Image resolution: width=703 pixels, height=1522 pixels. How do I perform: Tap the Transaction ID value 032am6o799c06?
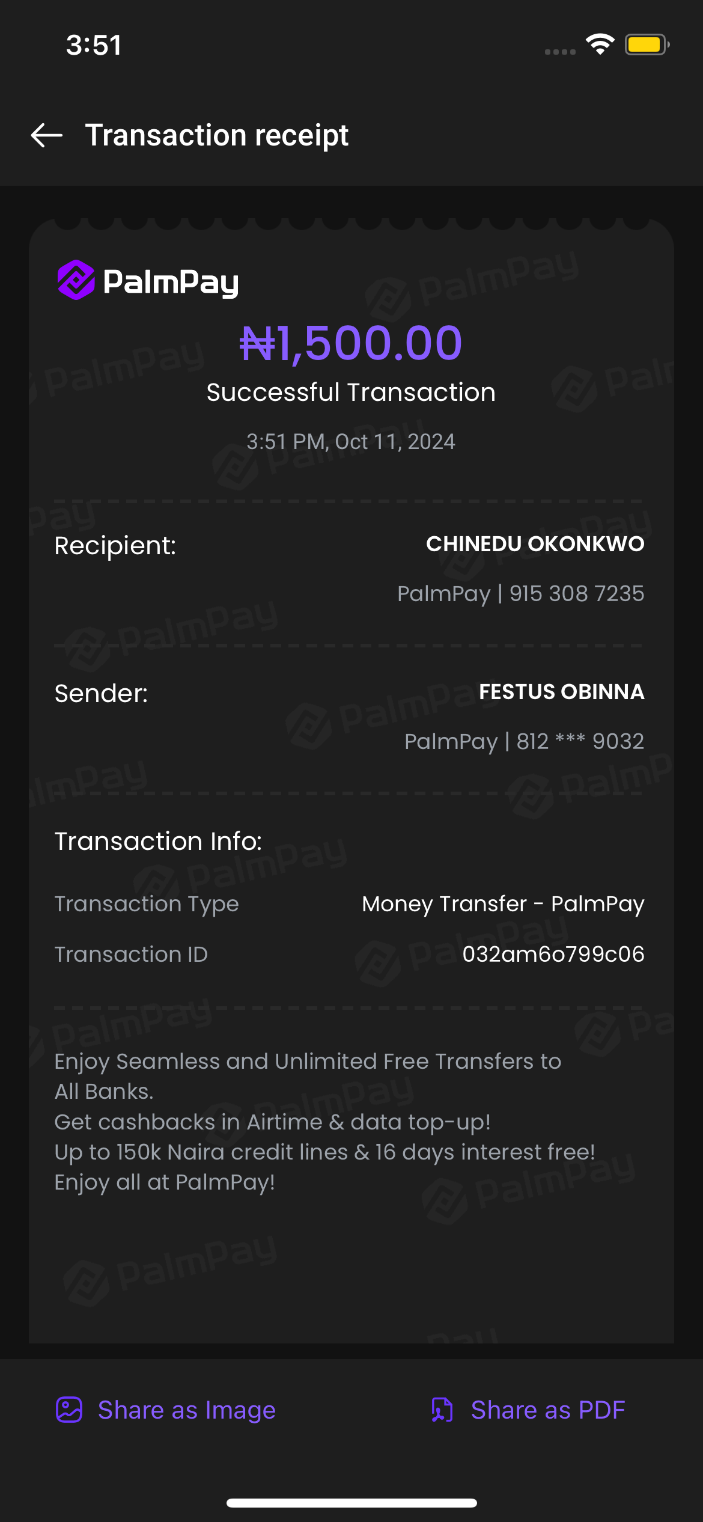click(553, 954)
